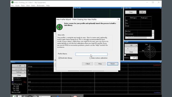Click Finish to save the profile
Viewport: 172px width, 97px height.
(x=113, y=64)
